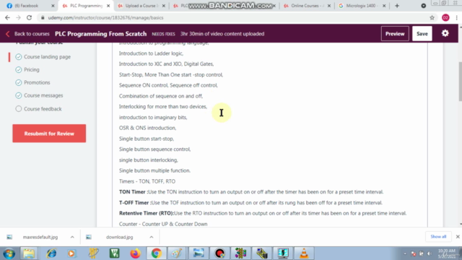The image size is (462, 260).
Task: Expand options for maxresdefault.jpg download
Action: click(x=72, y=237)
